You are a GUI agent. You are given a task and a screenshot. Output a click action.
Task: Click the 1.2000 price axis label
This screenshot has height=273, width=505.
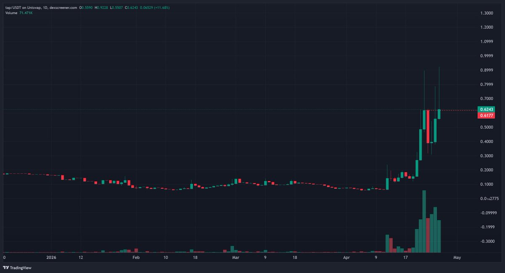coord(486,27)
